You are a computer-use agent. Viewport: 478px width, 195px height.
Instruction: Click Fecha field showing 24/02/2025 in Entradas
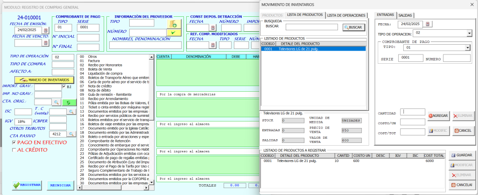410,24
